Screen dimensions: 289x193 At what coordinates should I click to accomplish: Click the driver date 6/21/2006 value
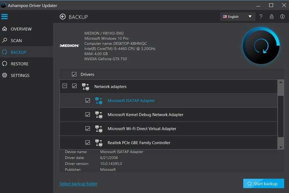[109, 158]
